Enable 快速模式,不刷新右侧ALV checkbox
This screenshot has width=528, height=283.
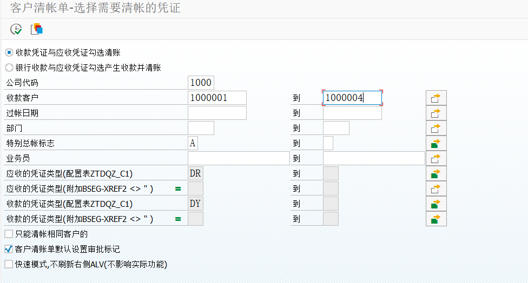(x=9, y=264)
